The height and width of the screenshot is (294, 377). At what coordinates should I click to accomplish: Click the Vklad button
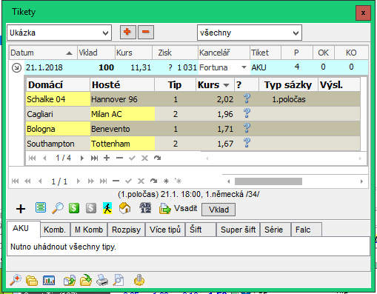click(218, 210)
